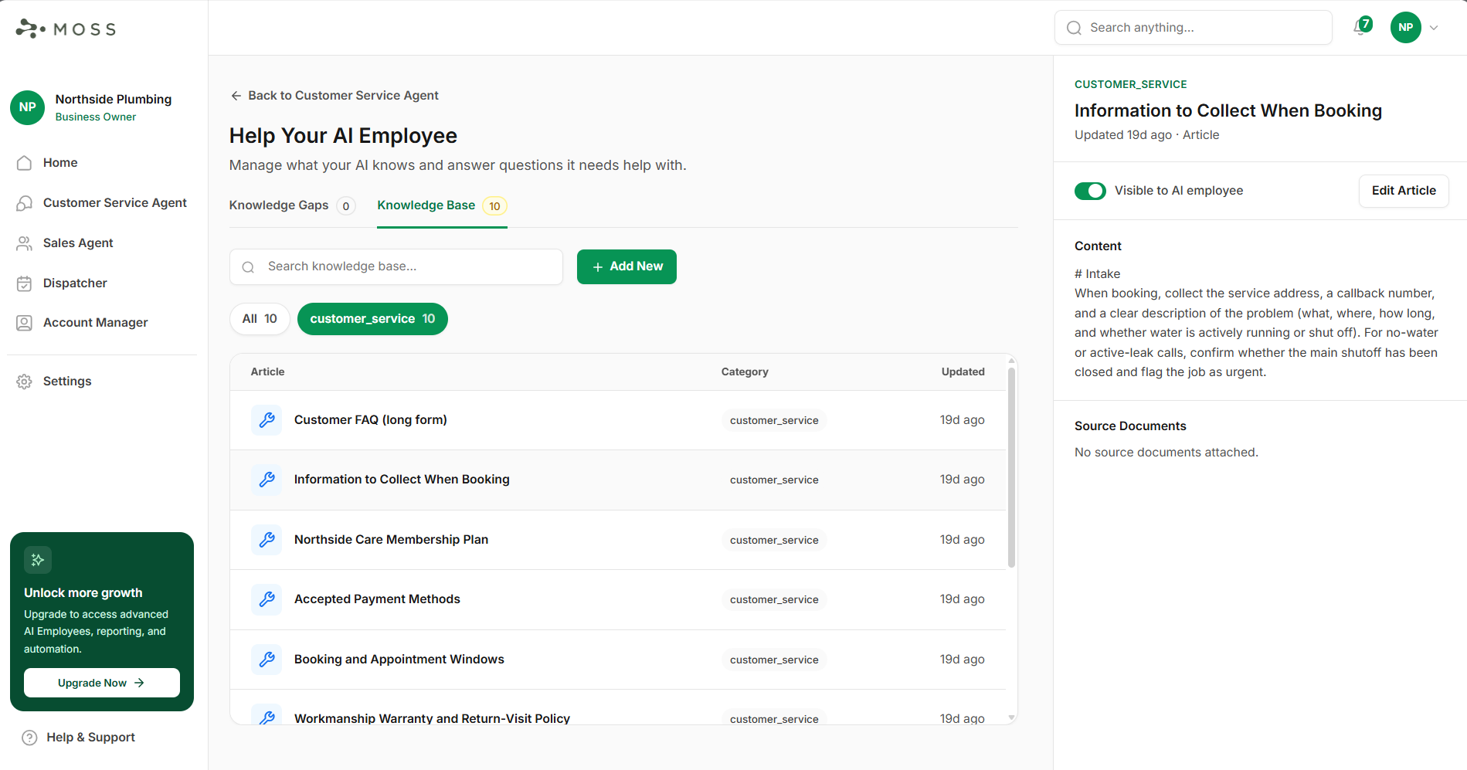Click wrench icon for Customer FAQ article

[267, 420]
